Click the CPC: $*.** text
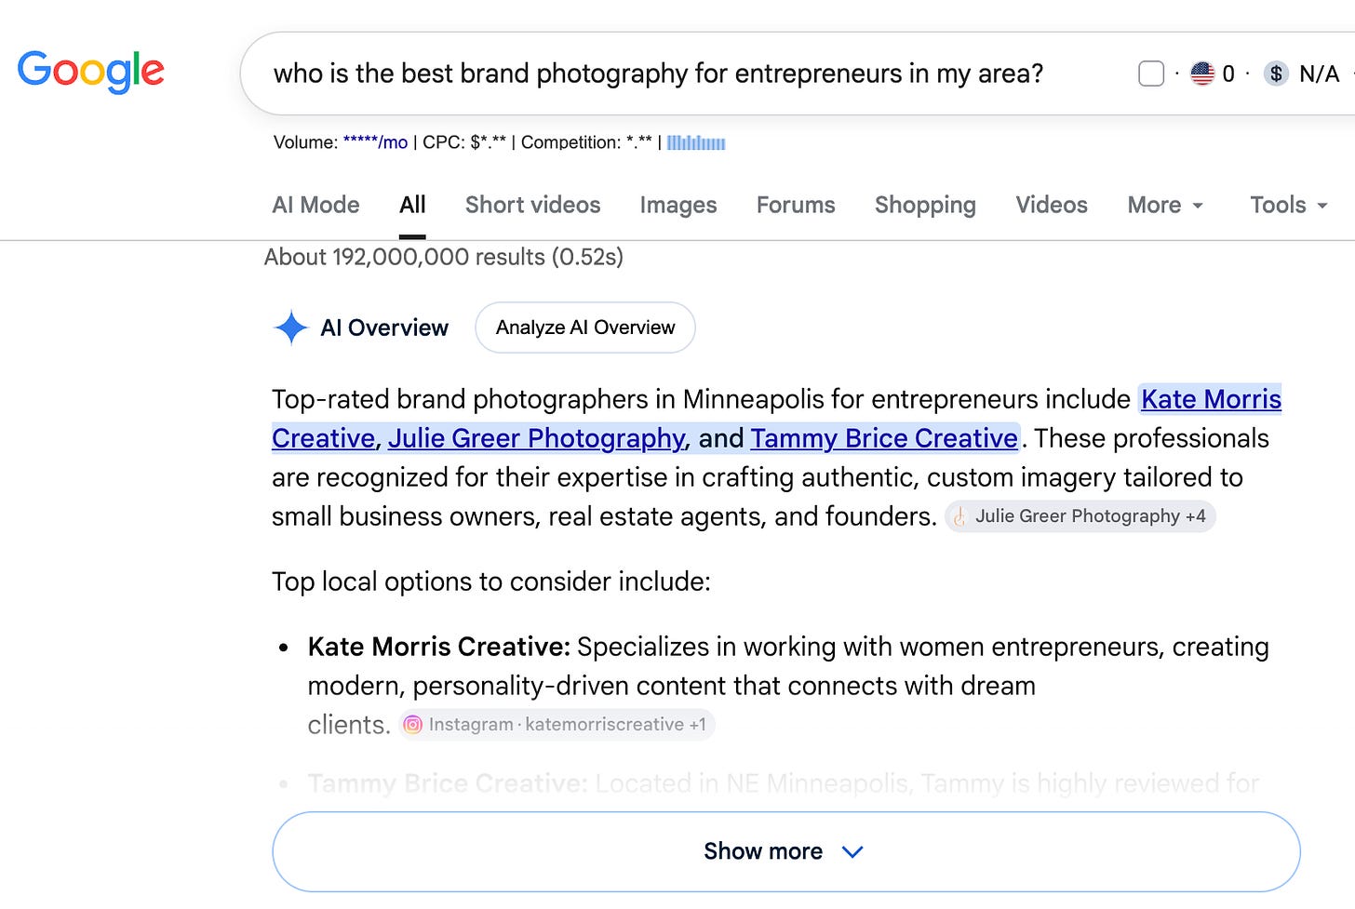Screen dimensions: 1355x909 coord(464,142)
